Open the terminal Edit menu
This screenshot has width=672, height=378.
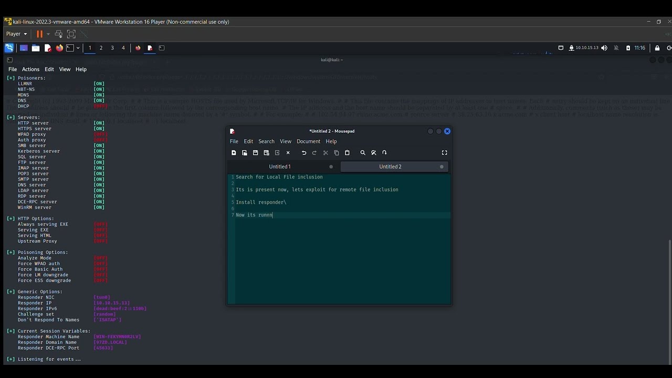pyautogui.click(x=49, y=69)
